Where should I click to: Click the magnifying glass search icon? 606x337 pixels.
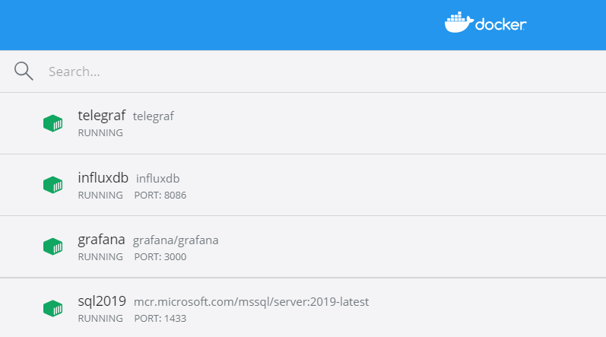coord(24,71)
